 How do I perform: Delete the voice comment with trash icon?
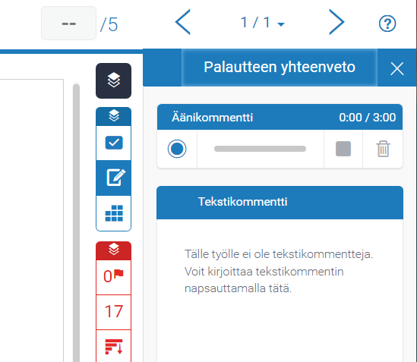383,149
